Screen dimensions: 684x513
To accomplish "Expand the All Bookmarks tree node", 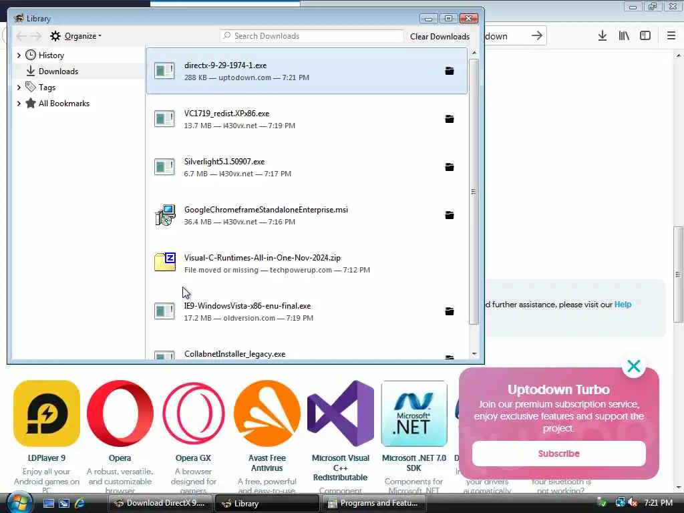I will click(x=19, y=104).
